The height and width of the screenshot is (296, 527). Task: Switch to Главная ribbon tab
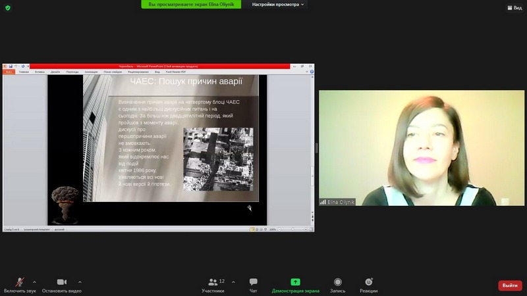tap(24, 72)
